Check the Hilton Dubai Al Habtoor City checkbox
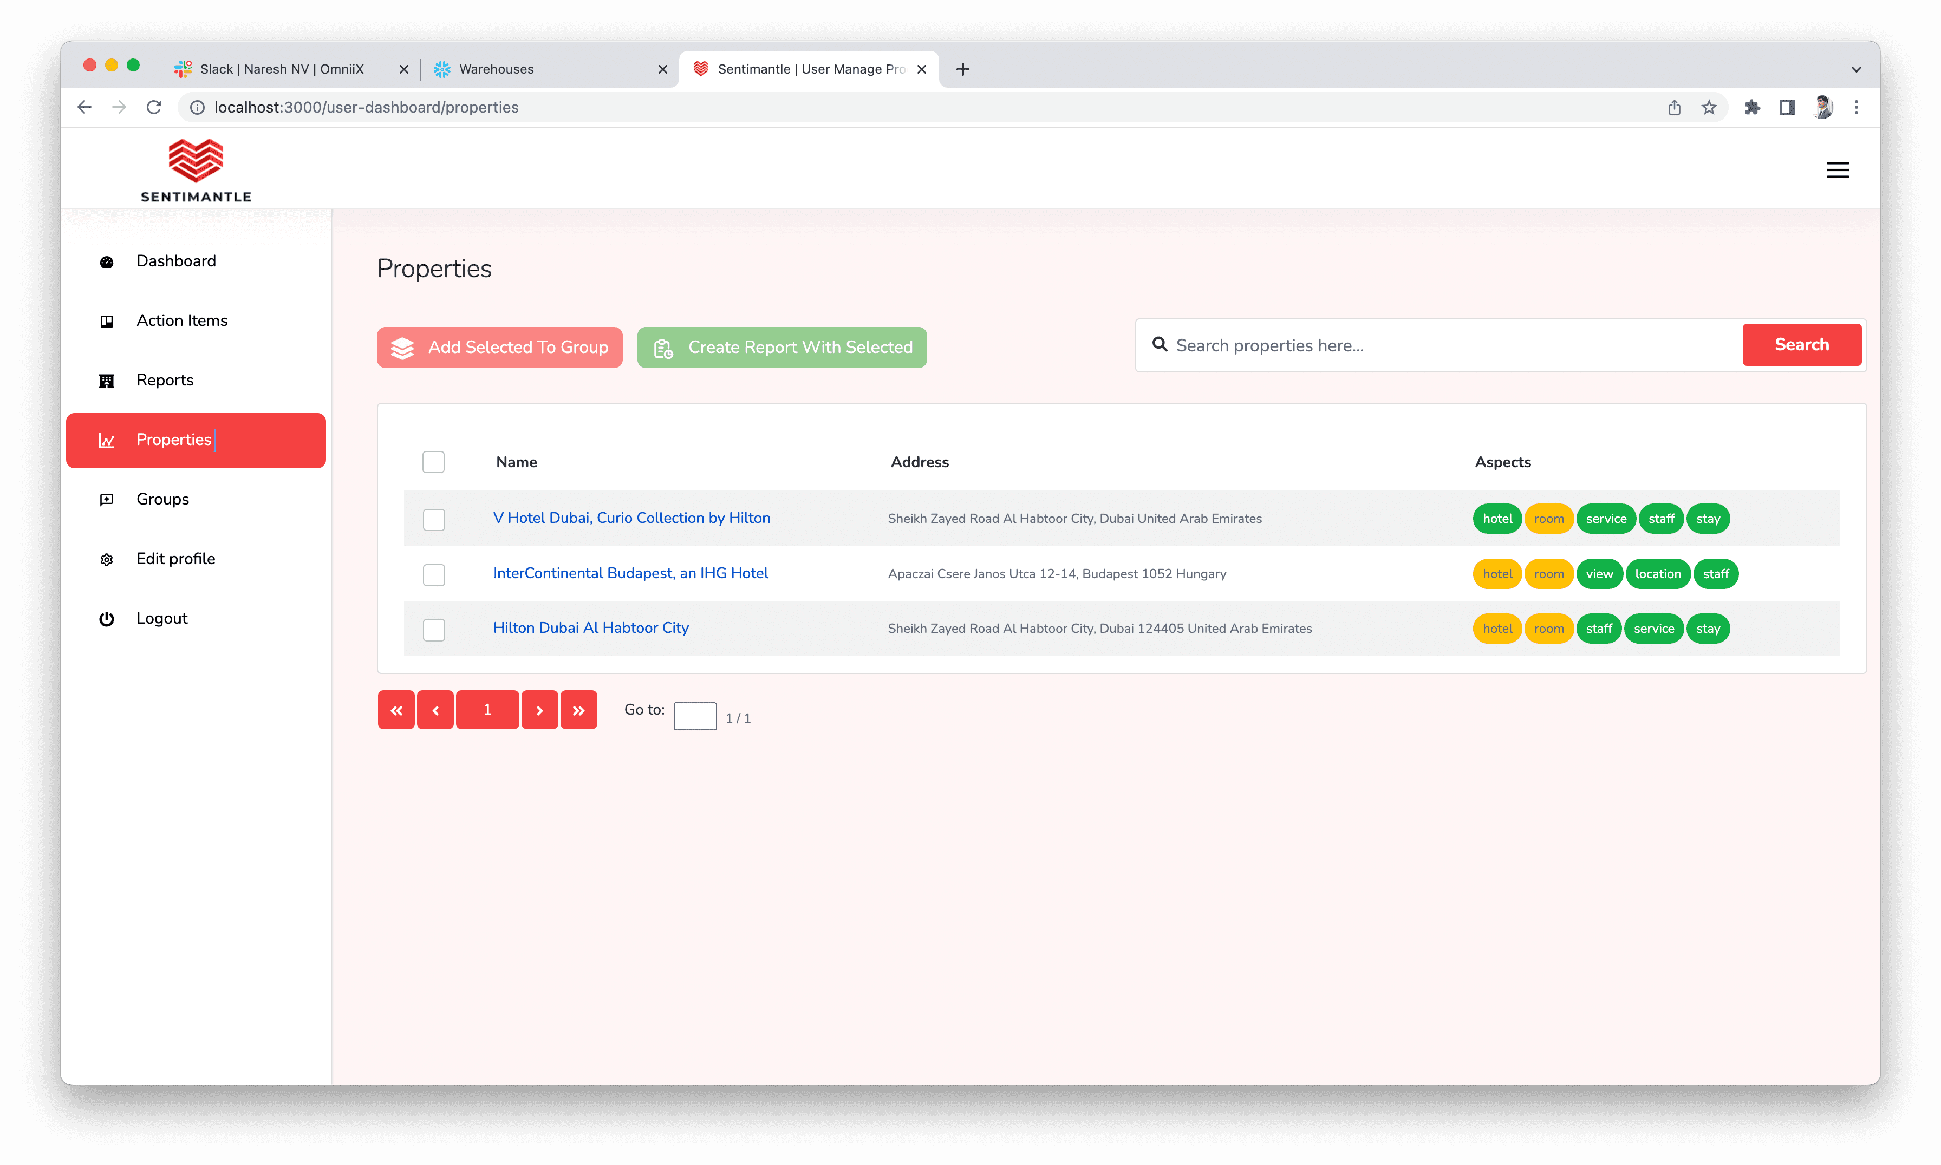 433,629
